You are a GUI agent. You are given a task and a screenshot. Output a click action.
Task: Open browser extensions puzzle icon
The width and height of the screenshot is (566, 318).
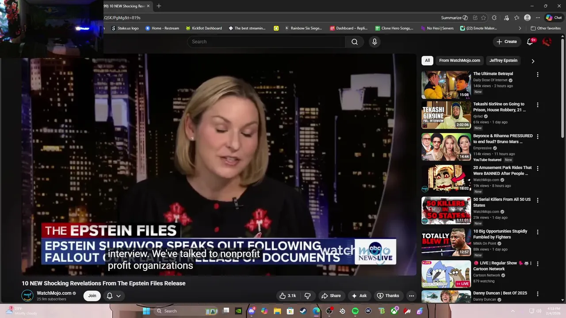494,18
